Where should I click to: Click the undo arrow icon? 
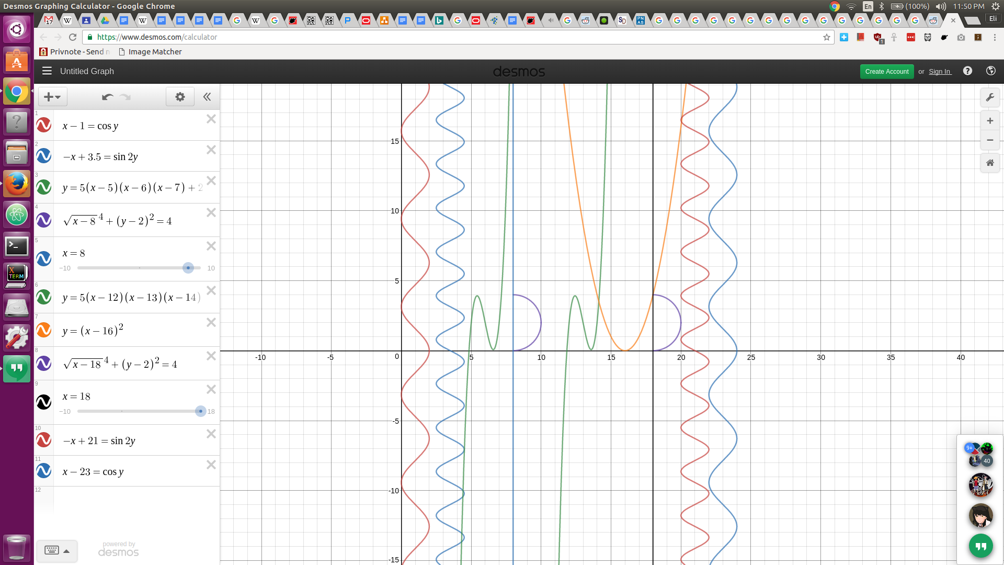[x=108, y=97]
